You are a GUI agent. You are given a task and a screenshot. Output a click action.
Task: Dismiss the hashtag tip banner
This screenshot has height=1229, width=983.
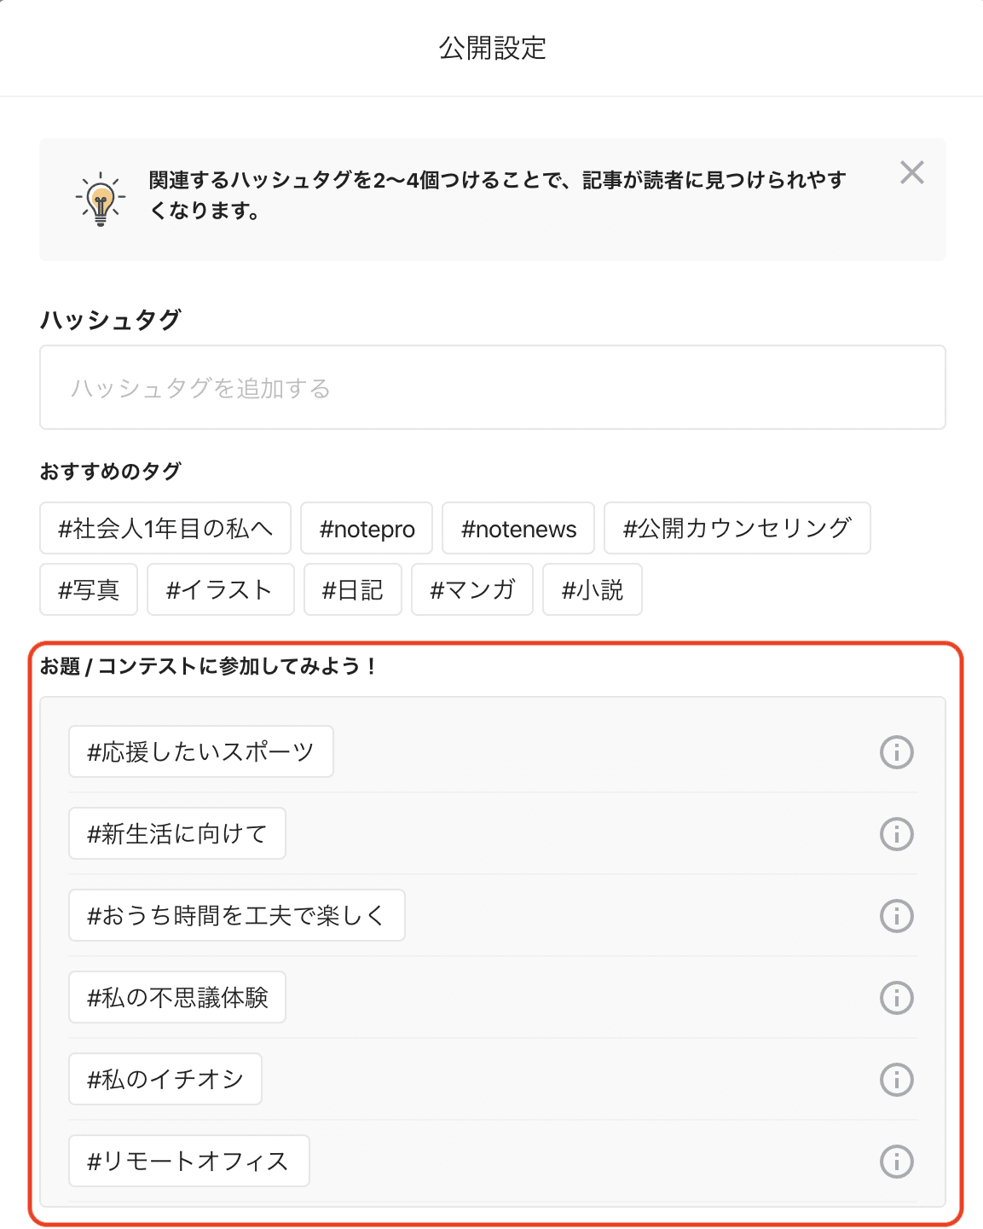click(x=911, y=172)
